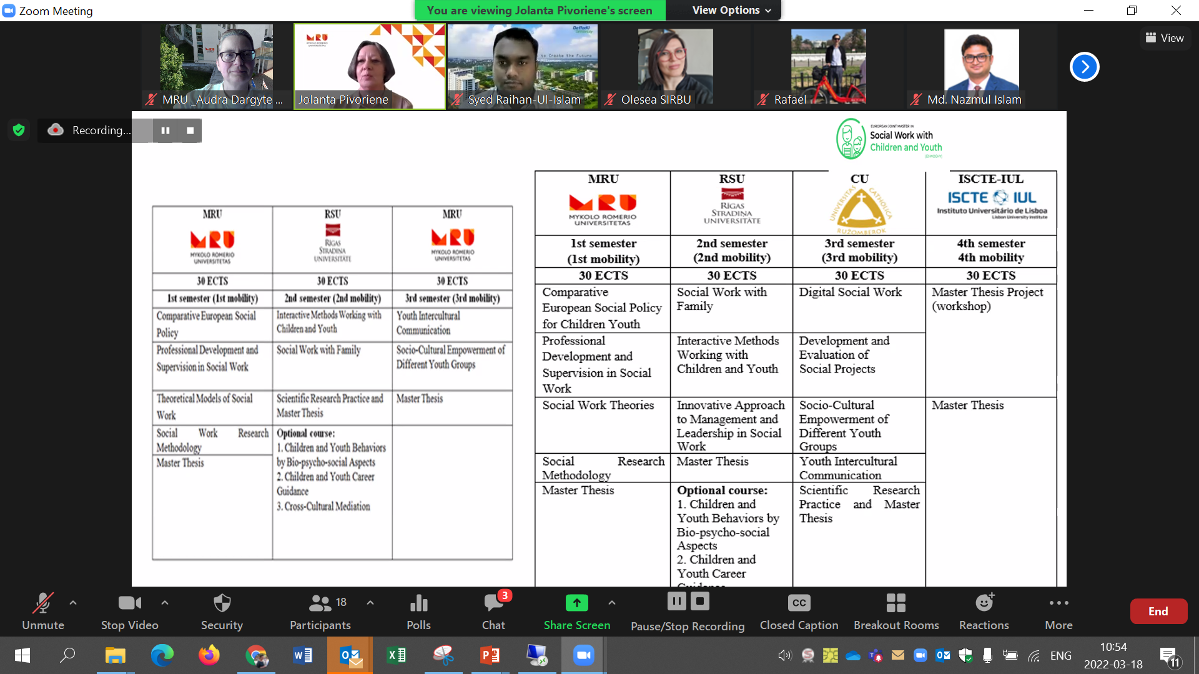Pause the recording in the top indicator
The height and width of the screenshot is (674, 1199).
[165, 130]
